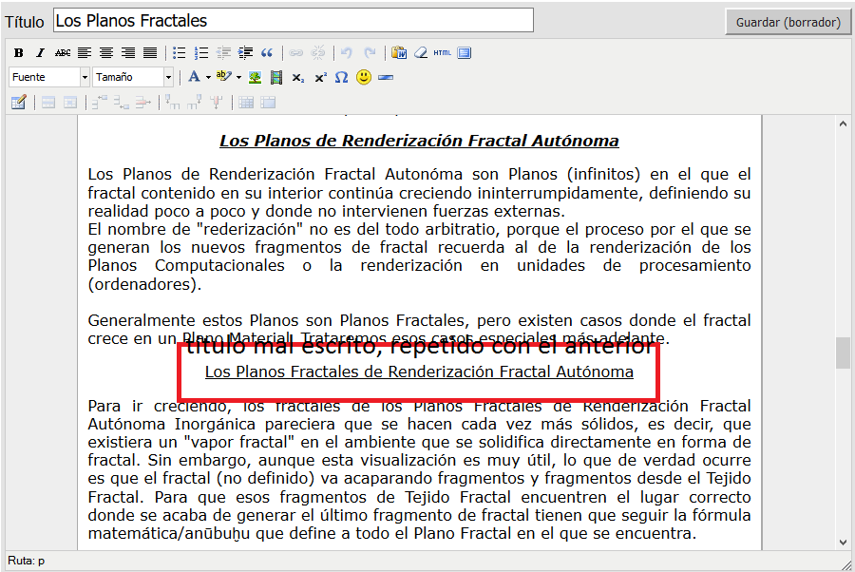Insert a horizontal rule
This screenshot has height=572, width=855.
click(386, 77)
